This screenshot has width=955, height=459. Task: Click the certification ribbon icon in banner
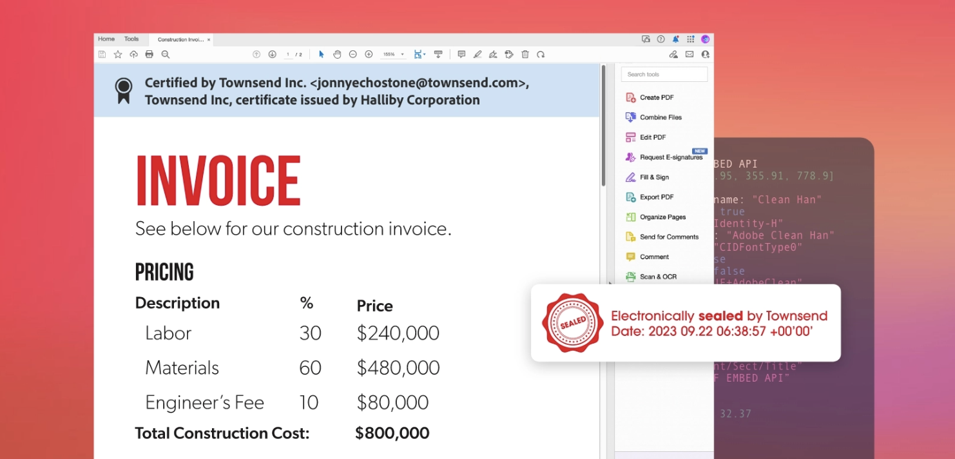coord(123,91)
